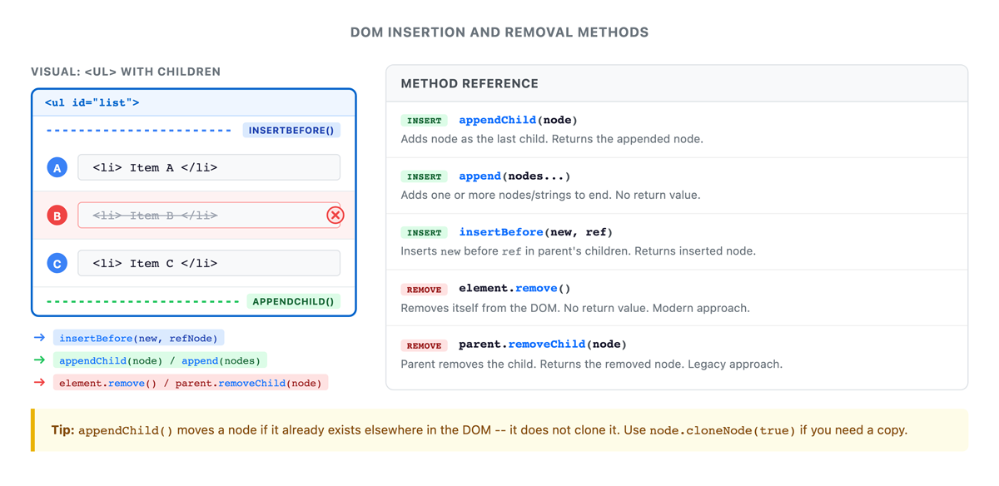
Task: Click the APPENDCHILD() label tag
Action: point(293,301)
